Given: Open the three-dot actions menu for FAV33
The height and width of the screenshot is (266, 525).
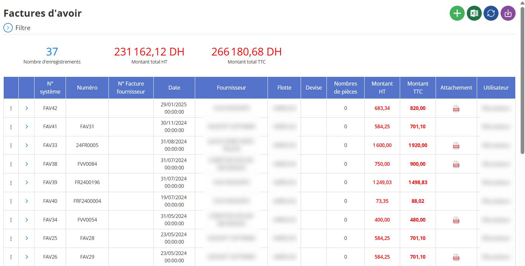Looking at the screenshot, I should tap(11, 145).
